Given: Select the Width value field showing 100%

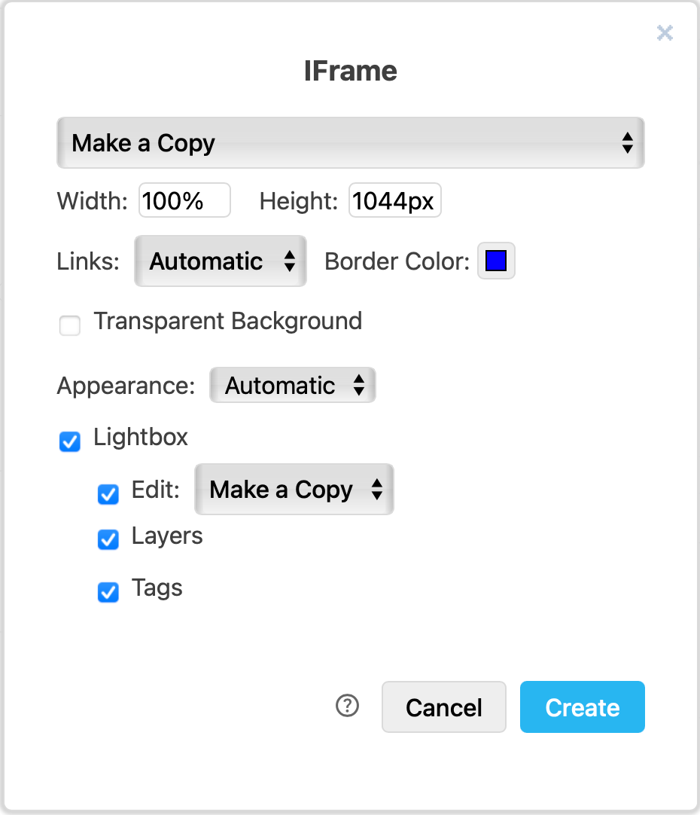Looking at the screenshot, I should pyautogui.click(x=184, y=200).
